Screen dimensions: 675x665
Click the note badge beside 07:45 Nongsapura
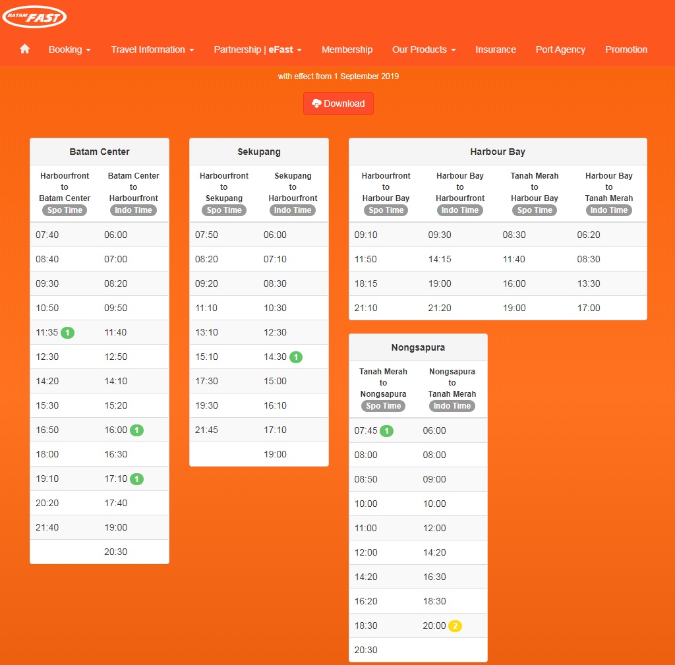(x=386, y=431)
